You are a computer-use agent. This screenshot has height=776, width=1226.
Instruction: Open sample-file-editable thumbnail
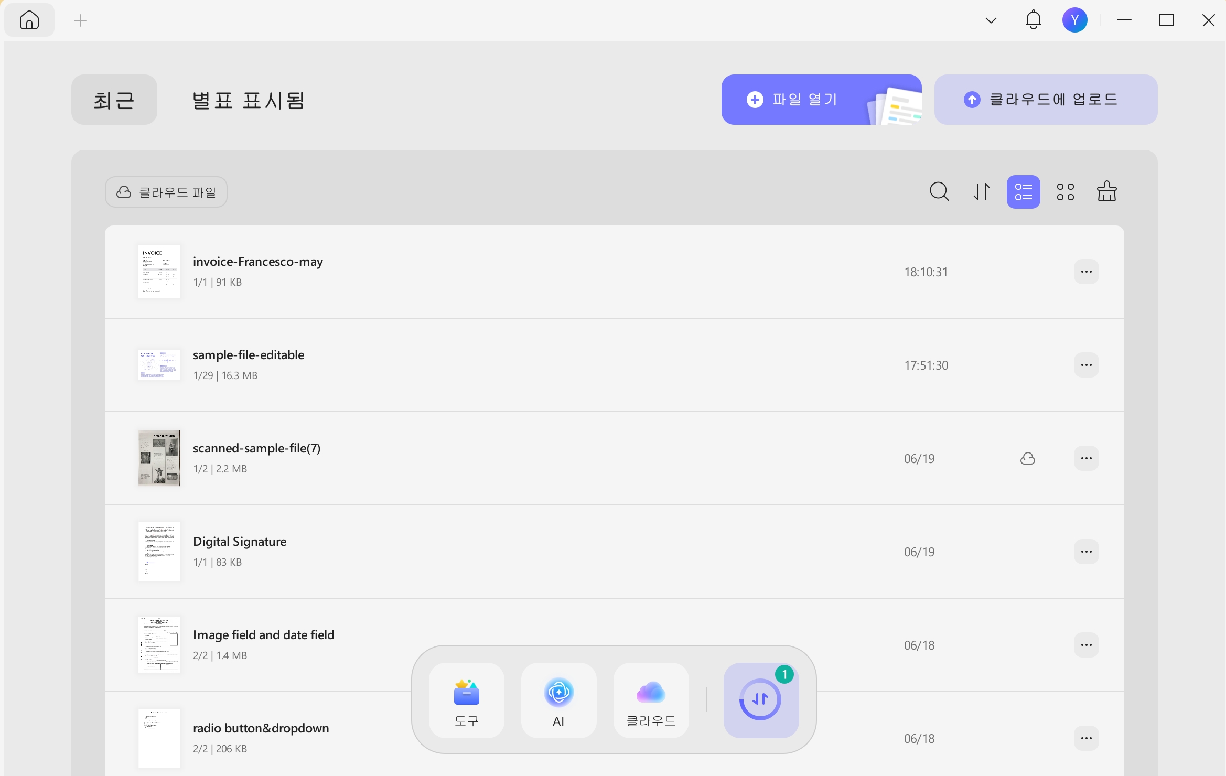[x=159, y=365]
